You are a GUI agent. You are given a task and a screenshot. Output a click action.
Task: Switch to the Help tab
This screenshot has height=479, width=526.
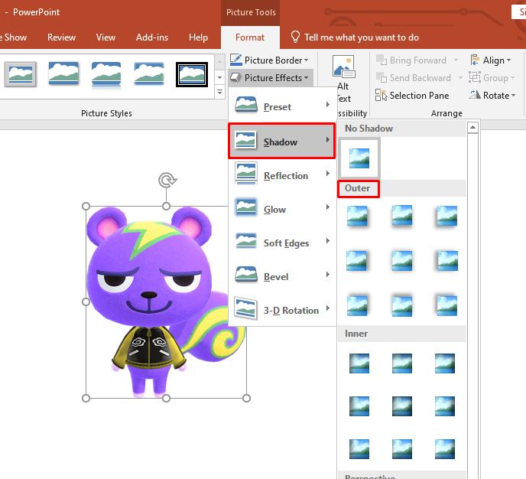[x=198, y=37]
